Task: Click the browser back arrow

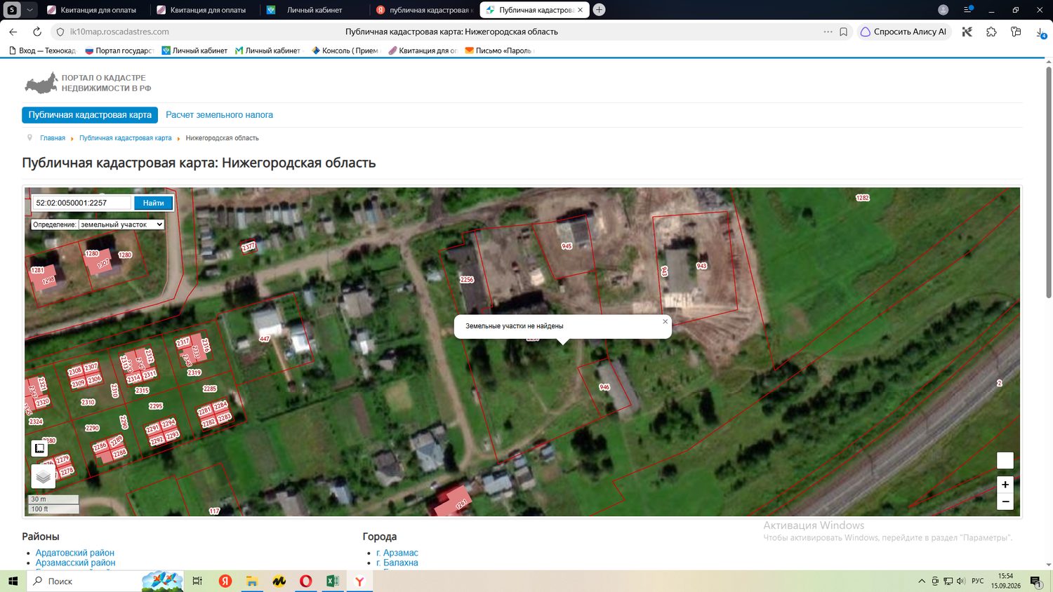Action: pyautogui.click(x=13, y=32)
